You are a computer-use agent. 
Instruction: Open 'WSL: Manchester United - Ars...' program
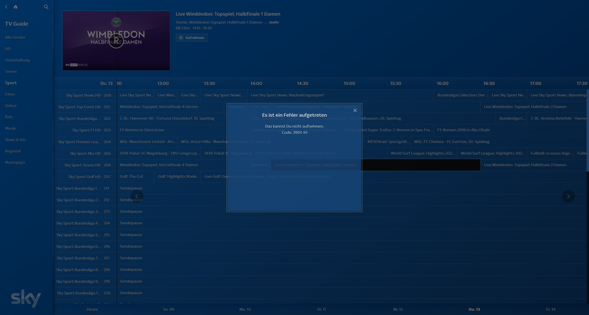(147, 142)
